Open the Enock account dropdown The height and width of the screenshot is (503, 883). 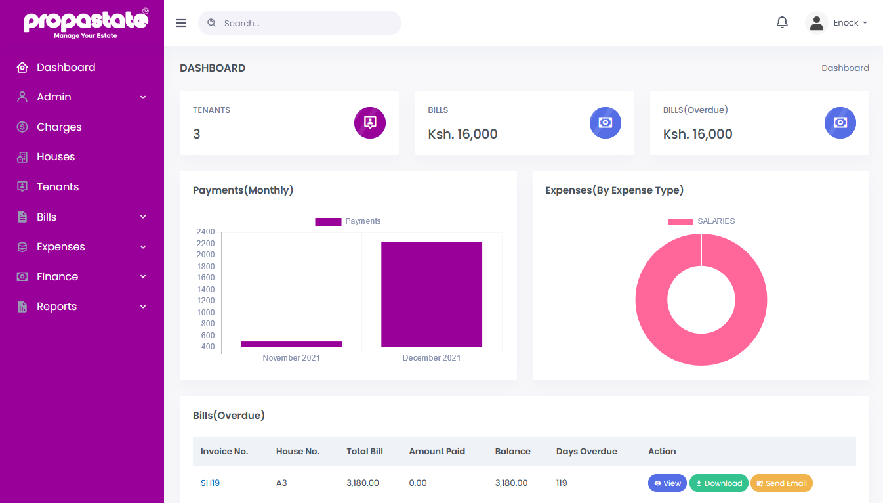[x=850, y=23]
